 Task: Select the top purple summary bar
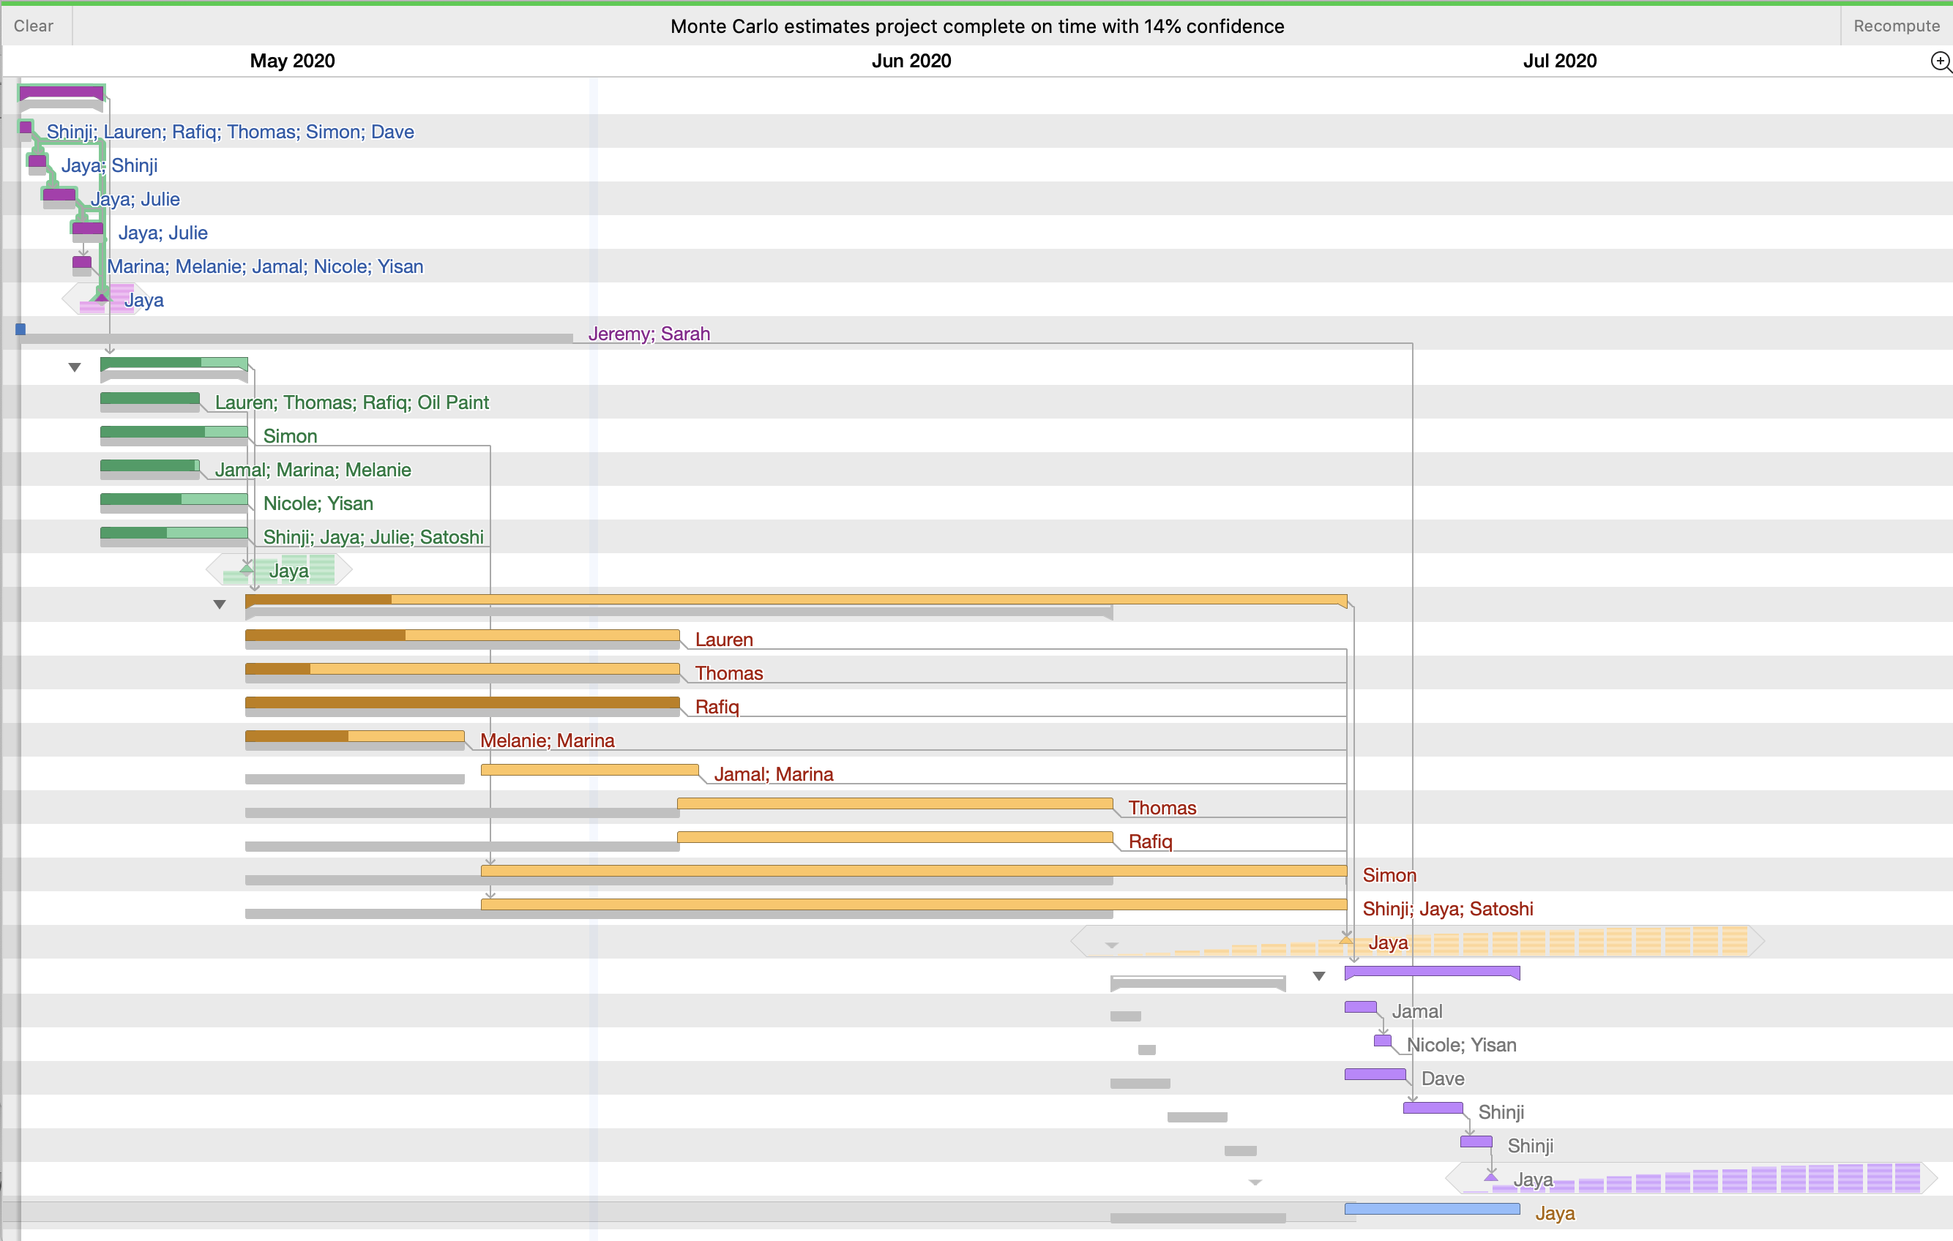tap(61, 92)
